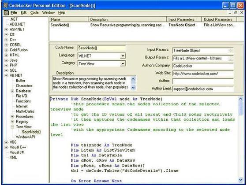Expand the C++ tree node
The width and height of the screenshot is (247, 185).
click(x=6, y=40)
